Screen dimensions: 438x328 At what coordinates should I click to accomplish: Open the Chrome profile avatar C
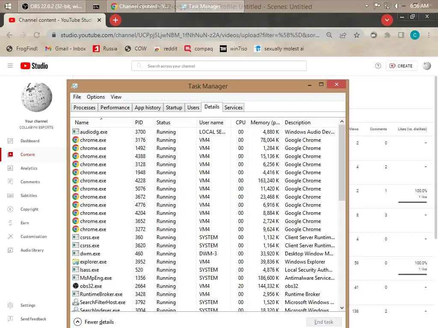tap(415, 35)
